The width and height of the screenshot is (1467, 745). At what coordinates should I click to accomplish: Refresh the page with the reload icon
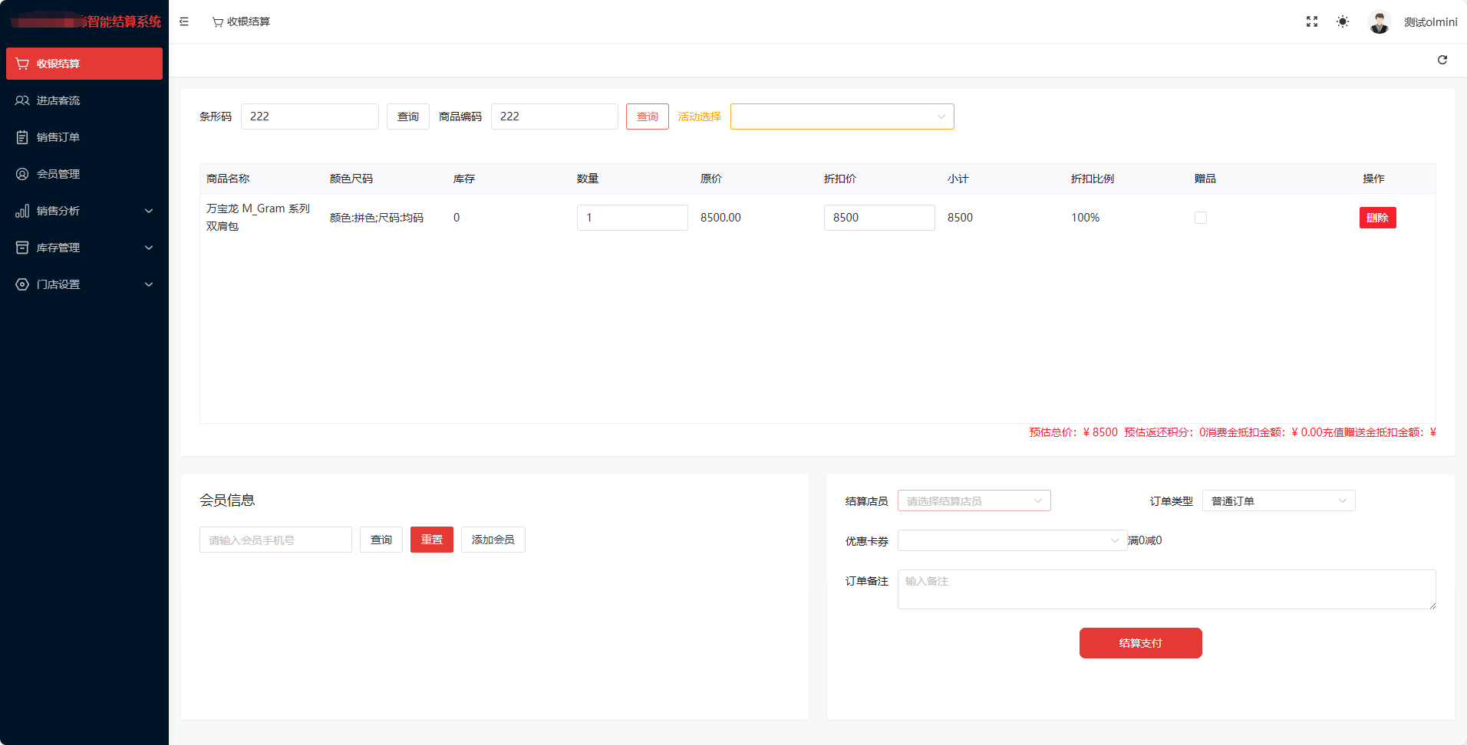pyautogui.click(x=1442, y=60)
